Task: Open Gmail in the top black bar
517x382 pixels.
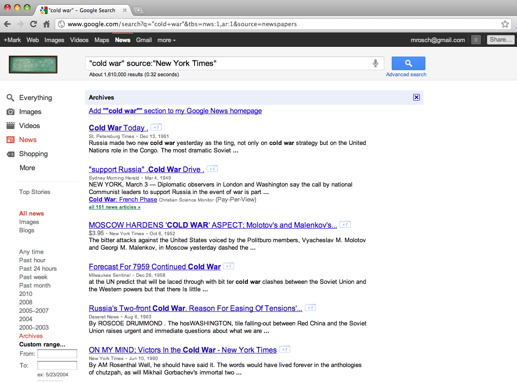Action: [x=144, y=40]
